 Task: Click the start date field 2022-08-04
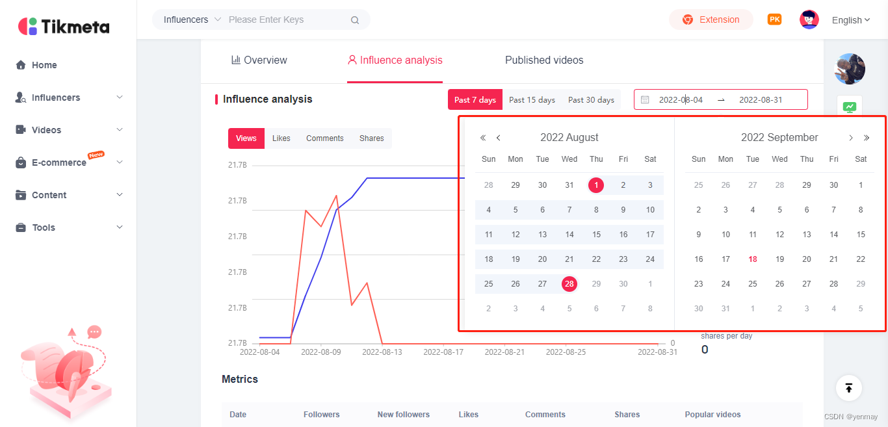click(x=681, y=99)
